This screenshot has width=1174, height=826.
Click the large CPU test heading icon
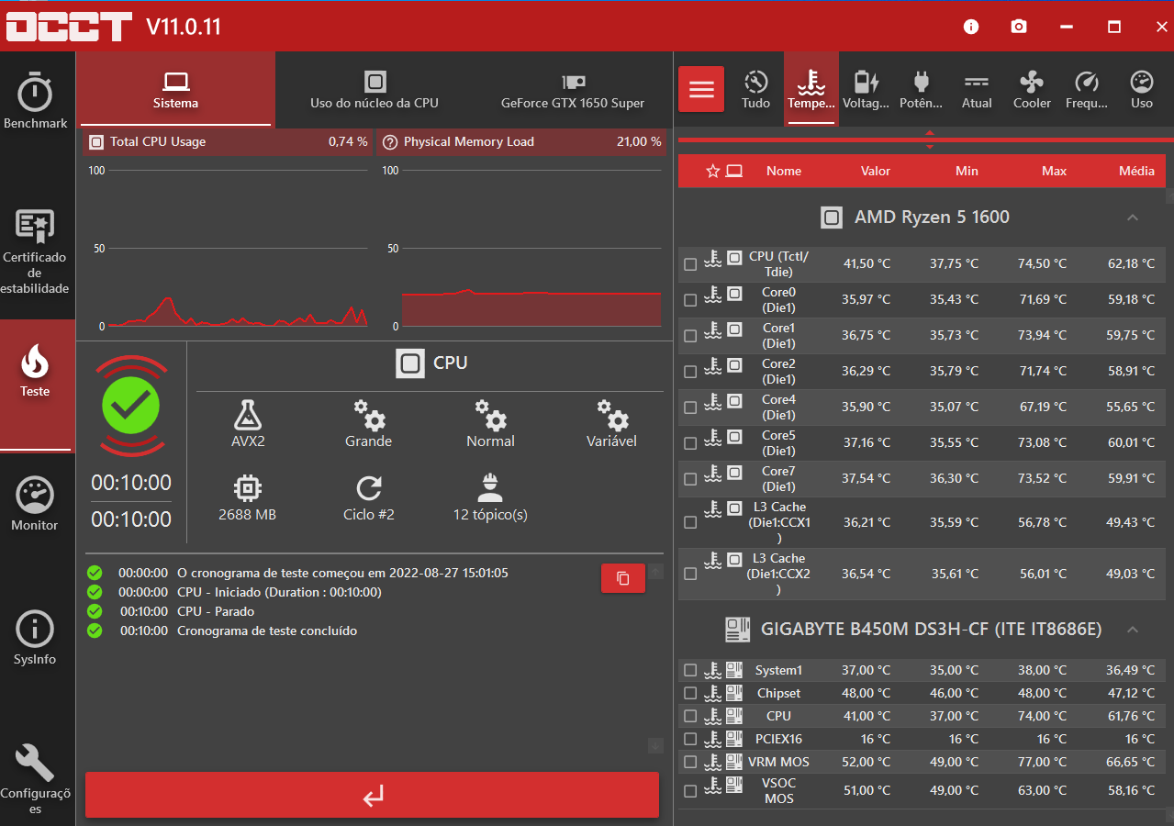pyautogui.click(x=410, y=363)
